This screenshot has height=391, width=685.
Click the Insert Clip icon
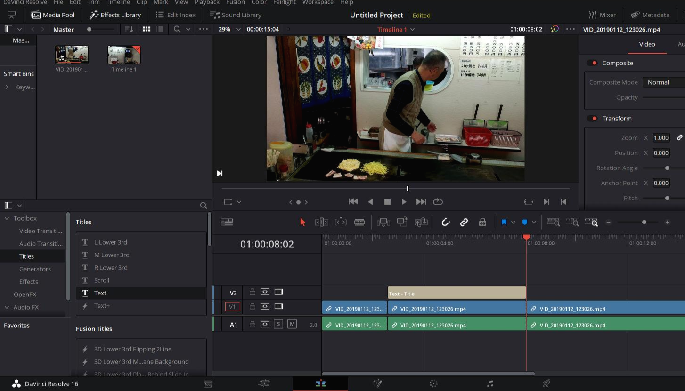pyautogui.click(x=383, y=222)
